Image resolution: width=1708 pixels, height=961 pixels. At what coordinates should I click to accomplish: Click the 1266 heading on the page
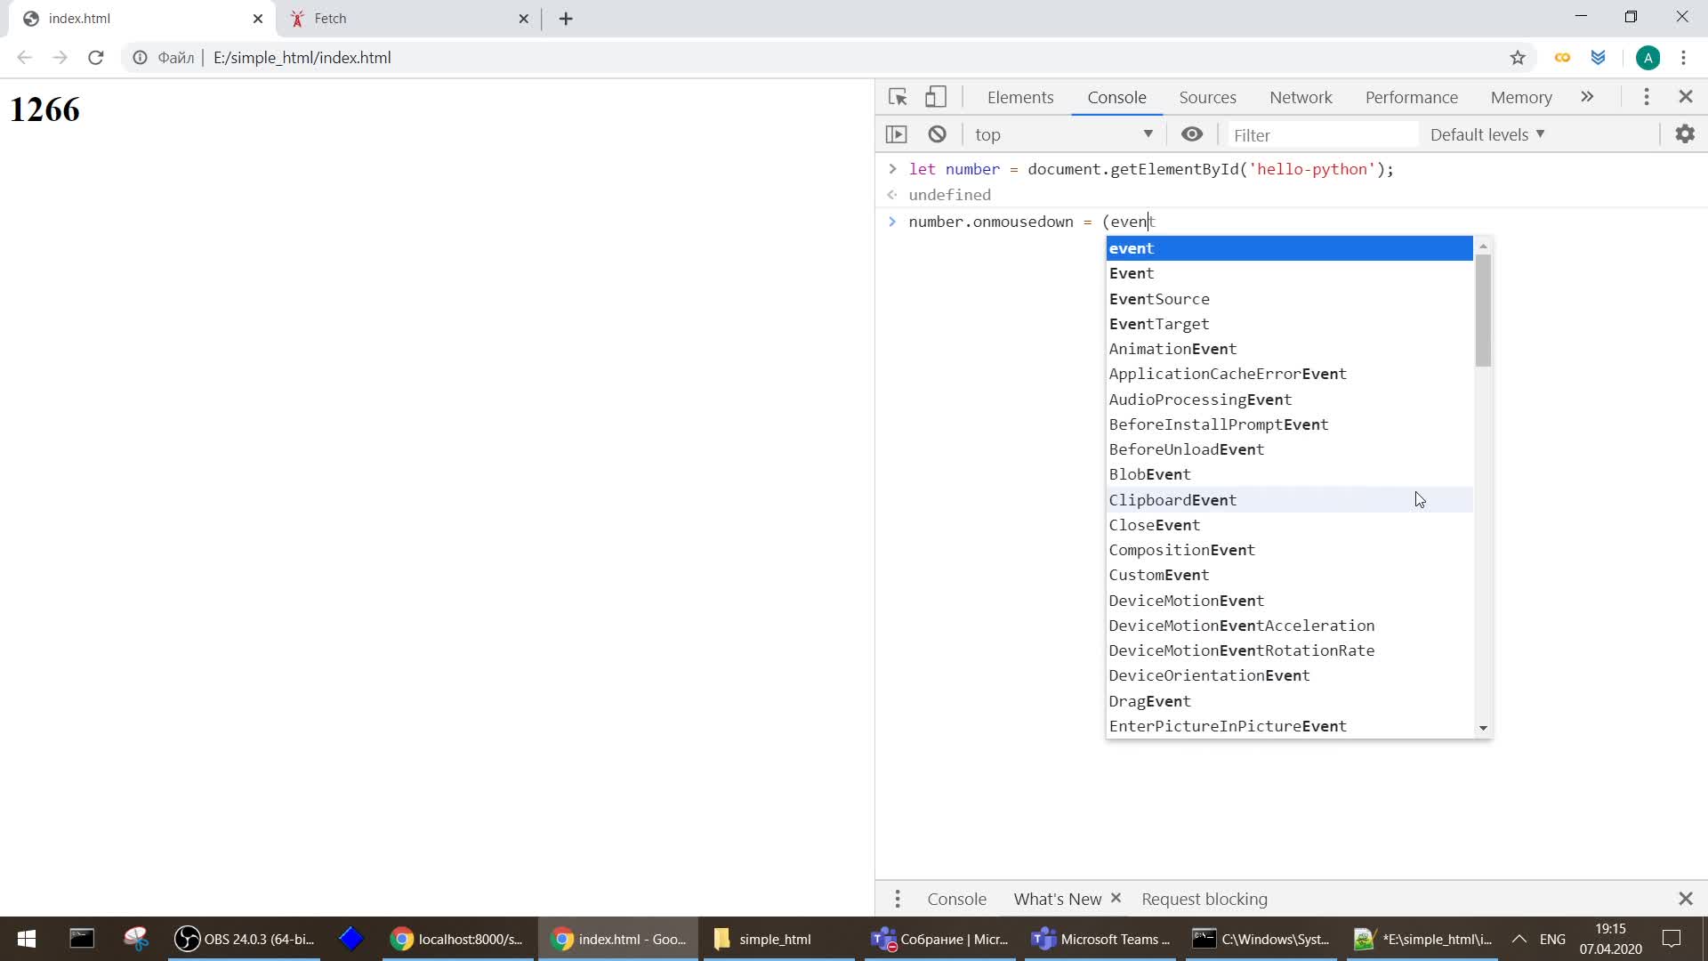click(44, 109)
